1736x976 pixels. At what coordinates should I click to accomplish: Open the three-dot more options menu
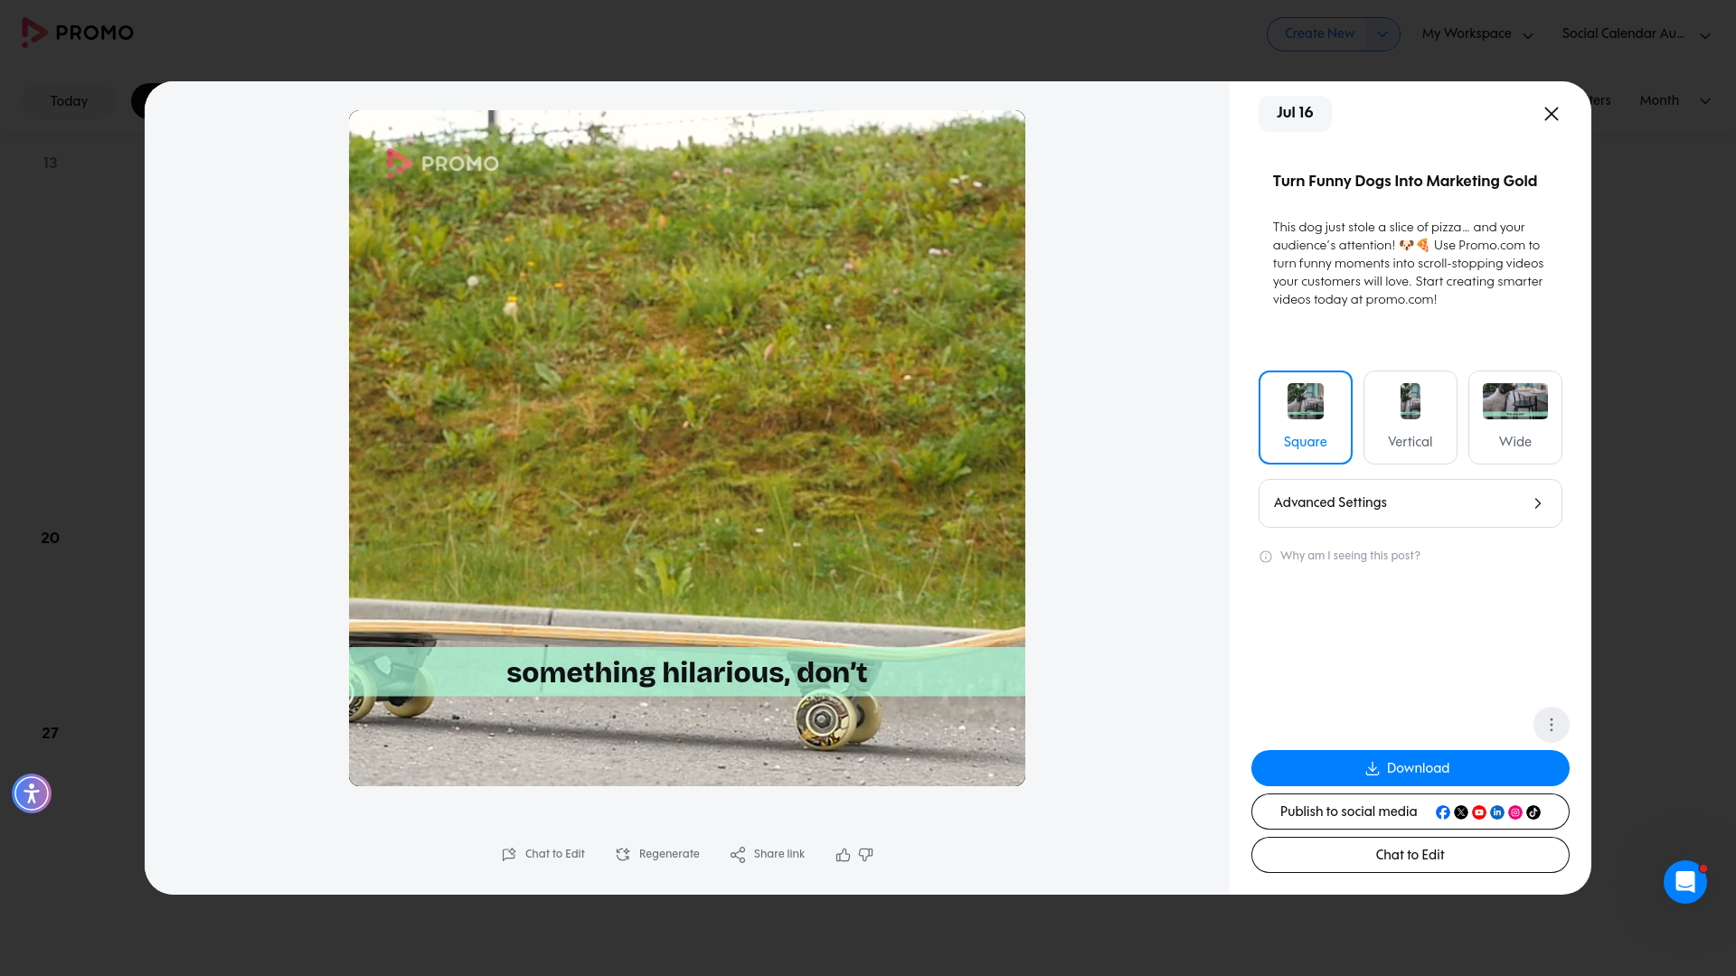click(1552, 725)
